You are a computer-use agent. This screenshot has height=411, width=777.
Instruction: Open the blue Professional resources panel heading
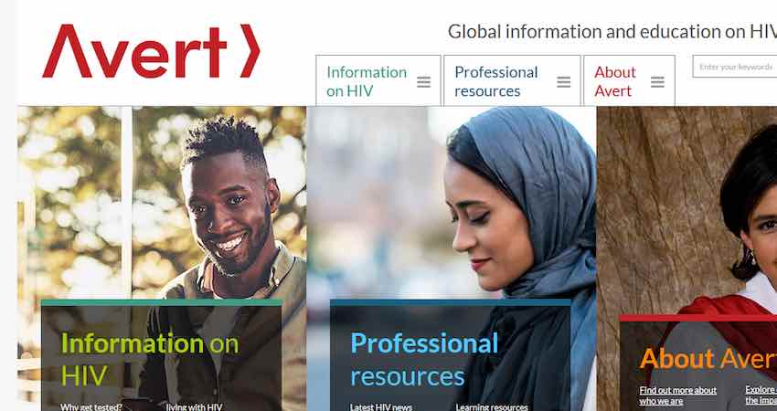tap(424, 359)
